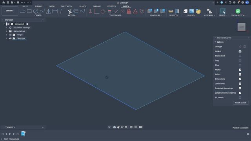
Task: Open the Inspect dropdown menu
Action: click(173, 16)
